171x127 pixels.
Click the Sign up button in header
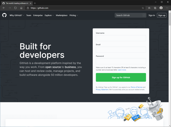point(162,15)
